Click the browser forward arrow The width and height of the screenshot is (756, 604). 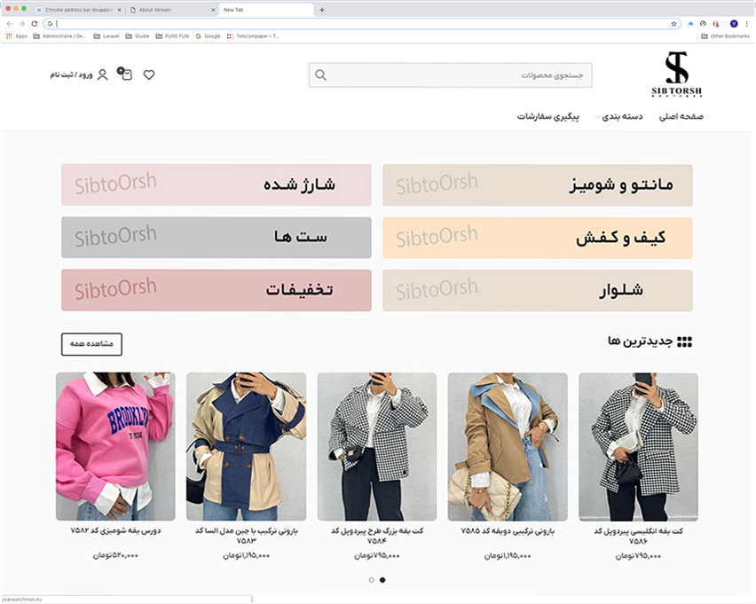(21, 24)
